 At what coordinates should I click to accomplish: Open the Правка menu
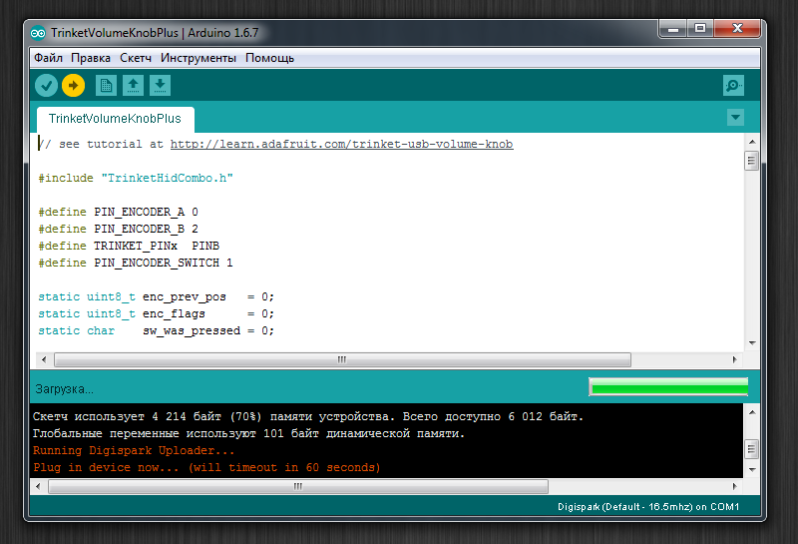(91, 58)
